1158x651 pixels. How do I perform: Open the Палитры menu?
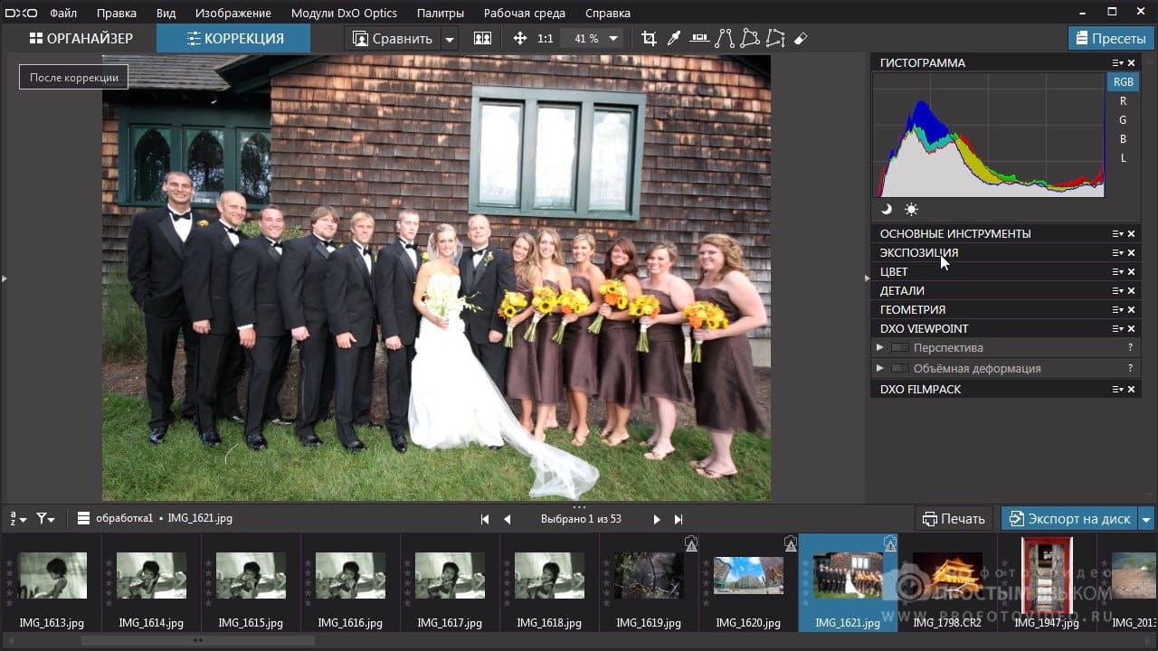[440, 13]
